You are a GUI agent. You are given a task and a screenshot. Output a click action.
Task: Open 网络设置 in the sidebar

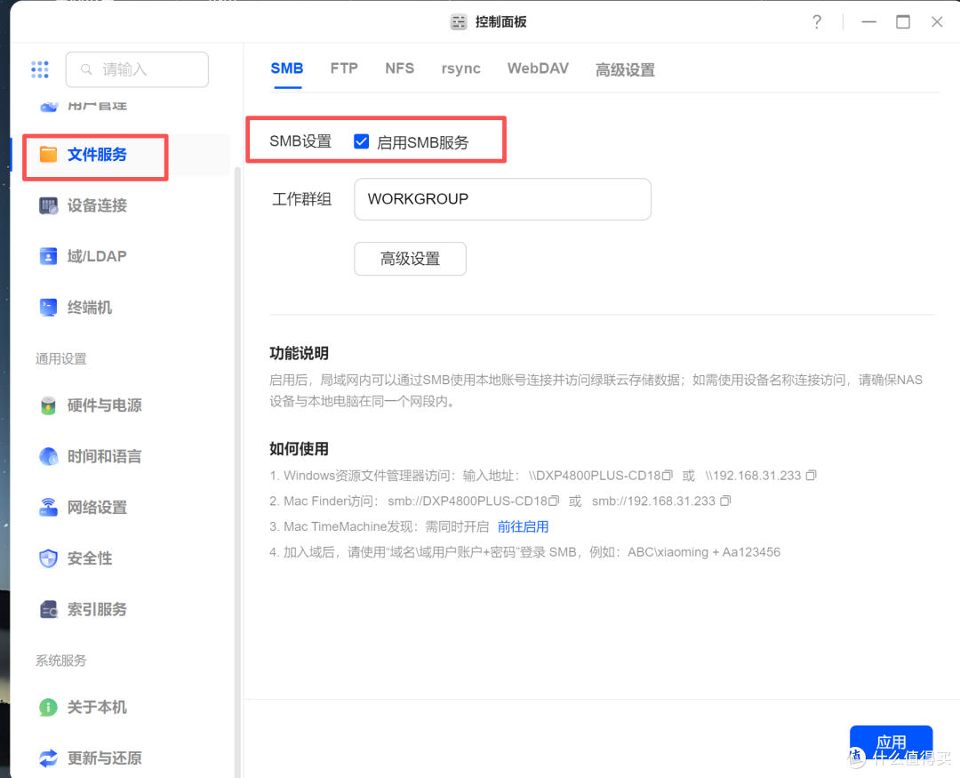coord(98,507)
